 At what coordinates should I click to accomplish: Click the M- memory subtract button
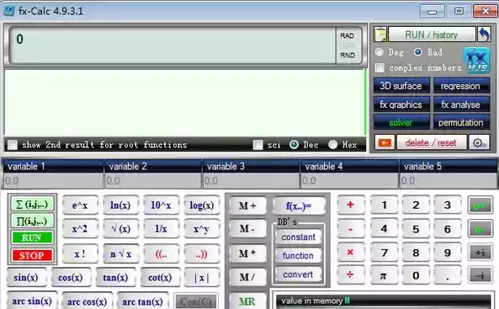(247, 229)
